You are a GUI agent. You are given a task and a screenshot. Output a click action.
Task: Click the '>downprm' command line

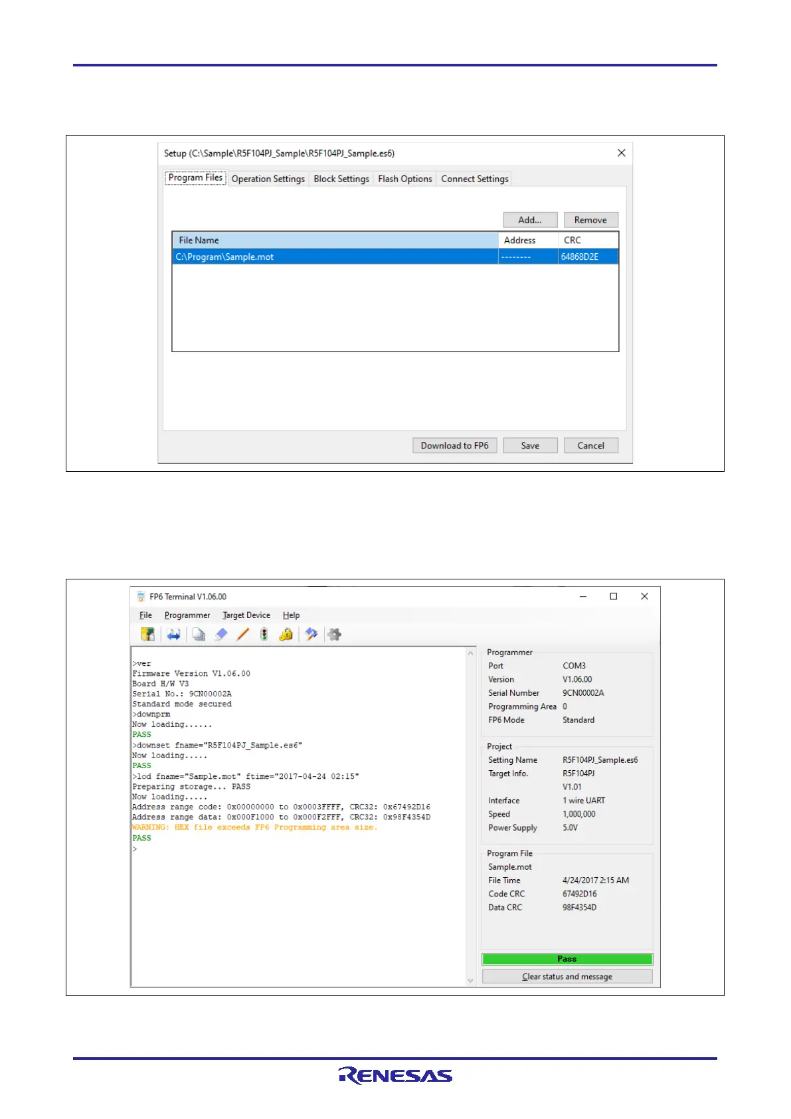tap(151, 714)
